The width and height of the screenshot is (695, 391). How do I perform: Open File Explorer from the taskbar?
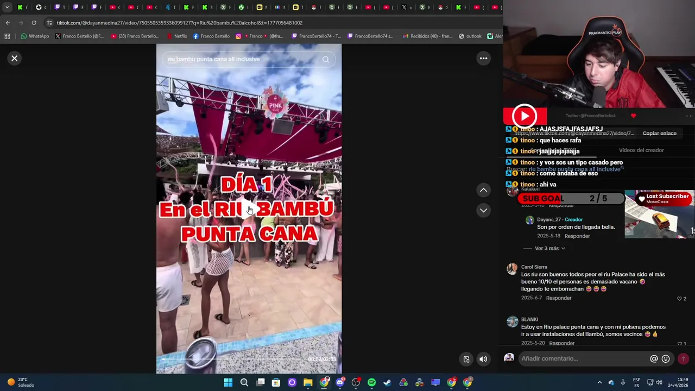tap(308, 382)
